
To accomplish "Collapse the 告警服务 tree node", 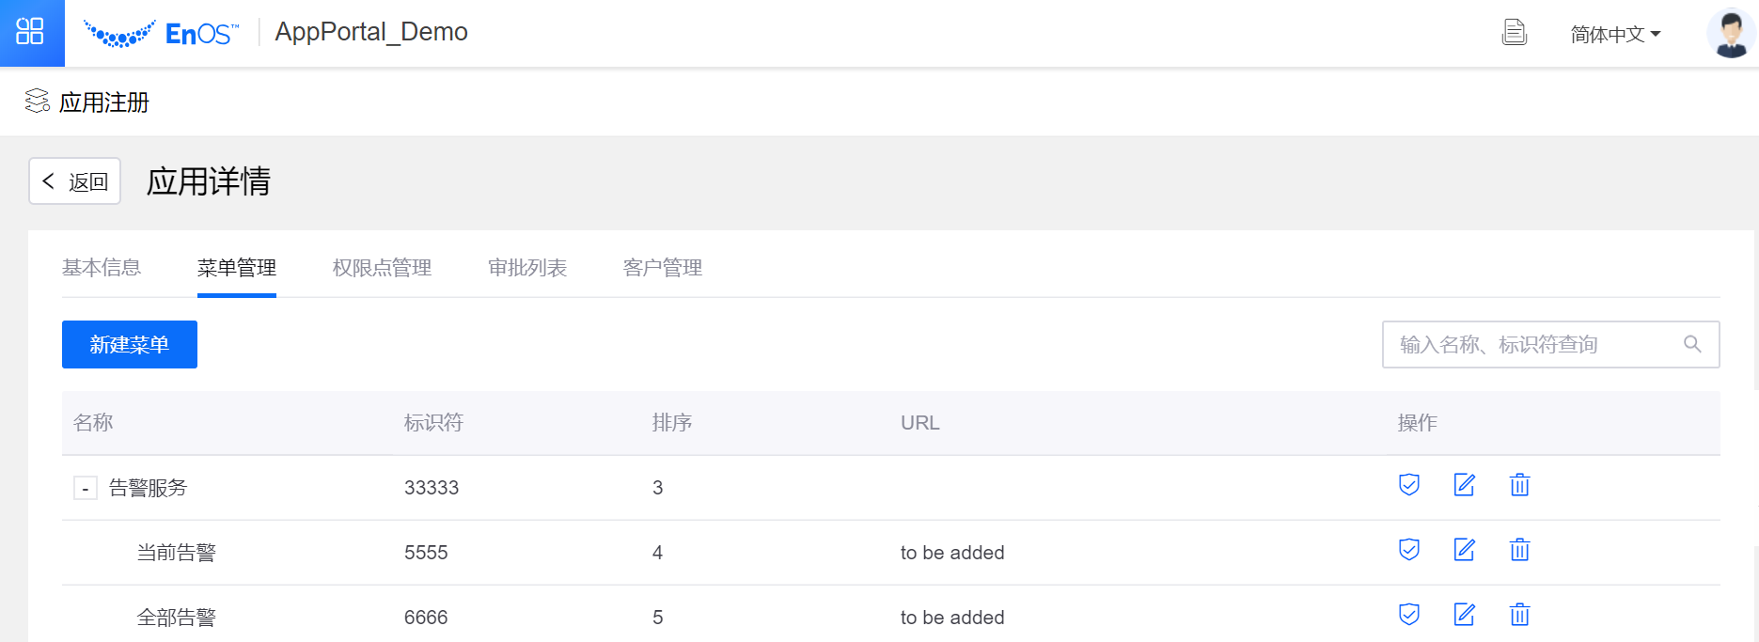I will click(86, 488).
